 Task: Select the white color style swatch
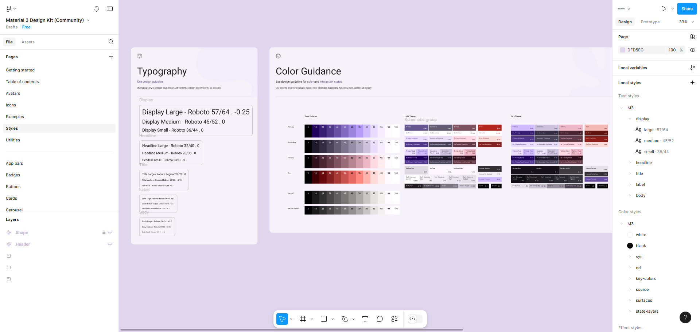pyautogui.click(x=630, y=235)
